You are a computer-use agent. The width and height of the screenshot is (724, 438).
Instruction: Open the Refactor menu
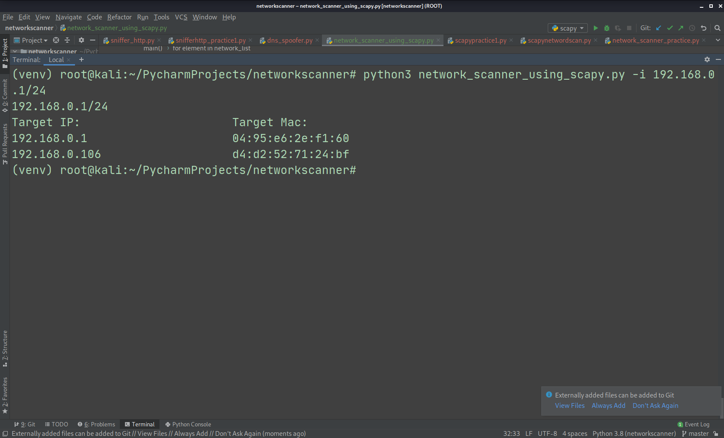(119, 17)
